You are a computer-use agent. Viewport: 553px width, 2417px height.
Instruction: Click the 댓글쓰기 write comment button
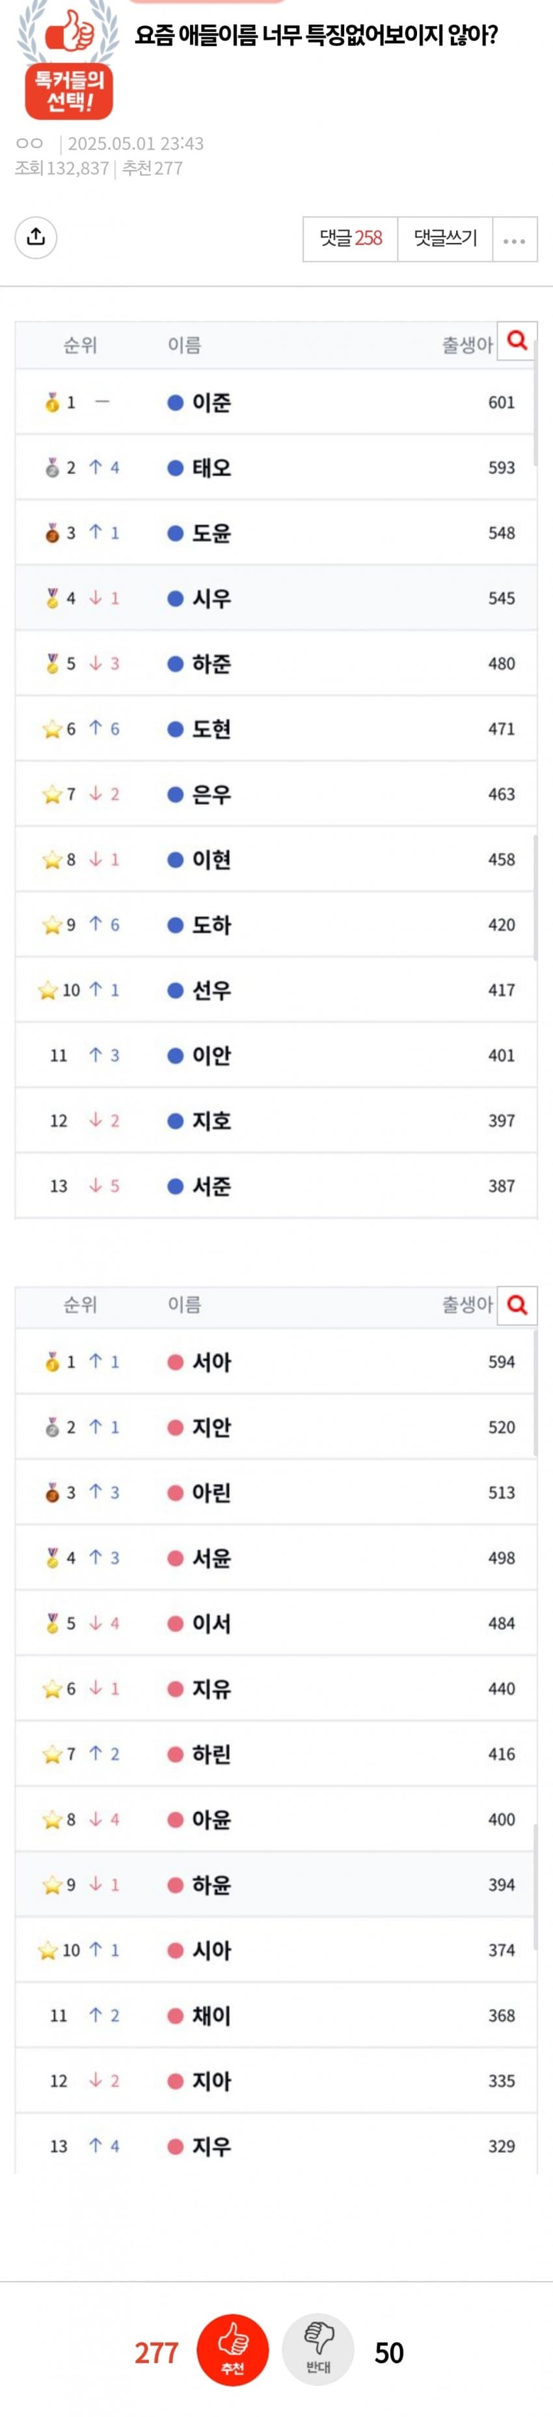pos(445,238)
